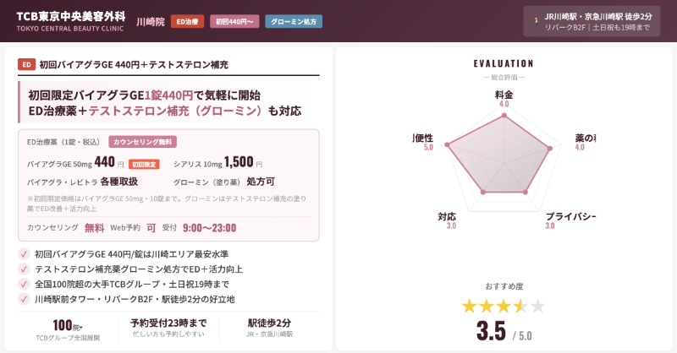Click the TCB東京中央美容外科 clinic logo
This screenshot has width=677, height=353.
tap(71, 21)
